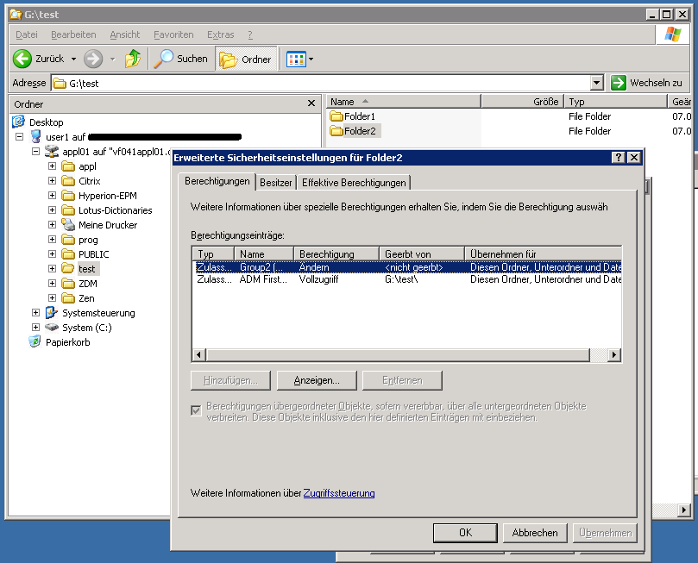
Task: Click the Hyperion-EPM folder icon
Action: point(68,196)
